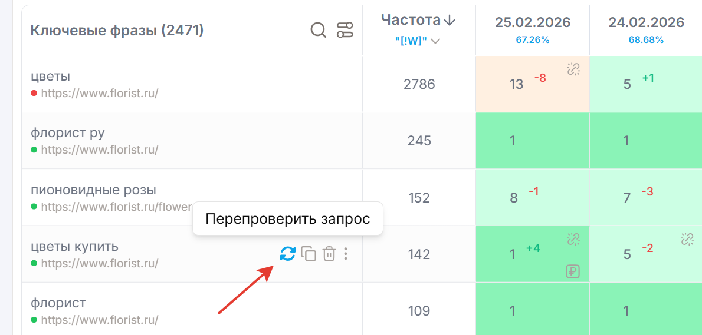Viewport: 702px width, 335px height.
Task: Click broken link icon in 'цветы' 25.02 cell
Action: [x=573, y=69]
